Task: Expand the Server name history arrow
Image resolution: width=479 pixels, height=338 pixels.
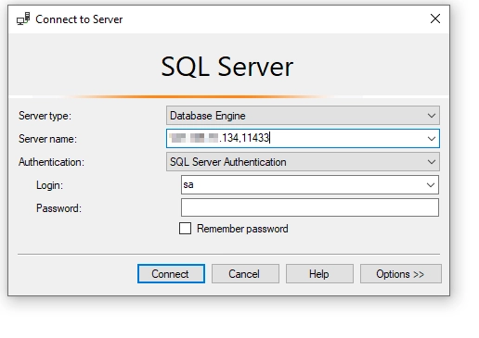Action: pyautogui.click(x=432, y=139)
